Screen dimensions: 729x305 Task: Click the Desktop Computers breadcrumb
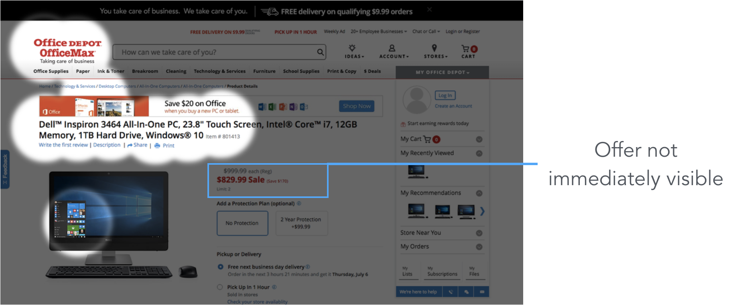pos(117,86)
